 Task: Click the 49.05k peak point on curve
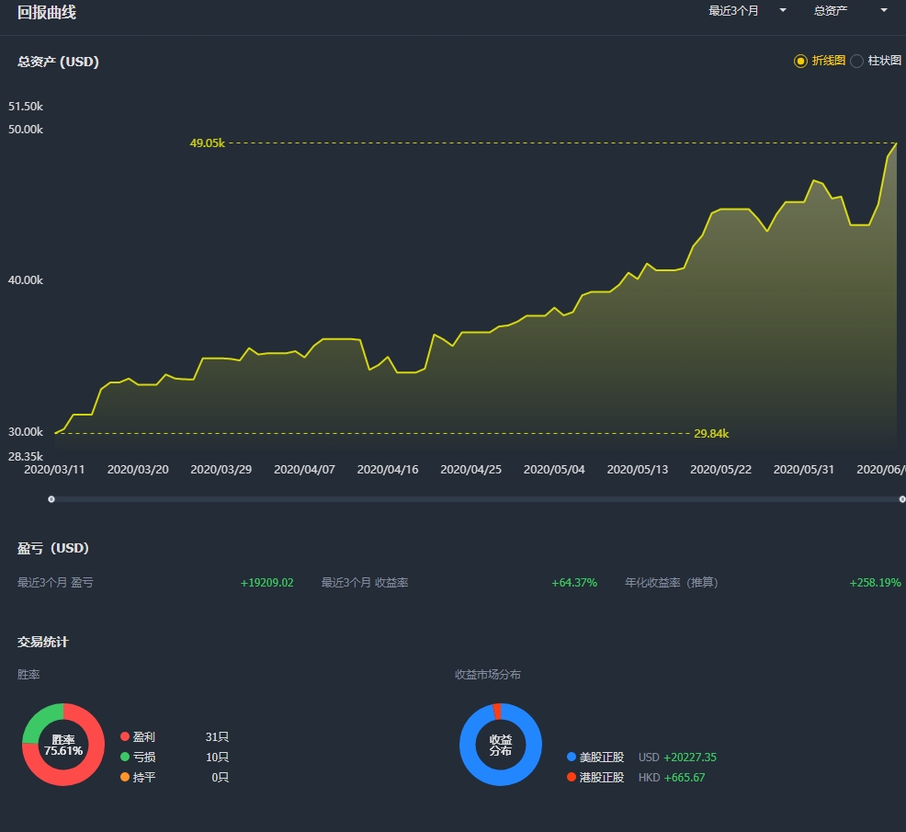coord(896,142)
